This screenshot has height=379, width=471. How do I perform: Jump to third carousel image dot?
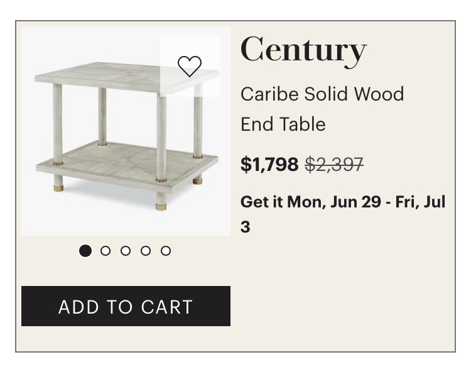pyautogui.click(x=126, y=251)
